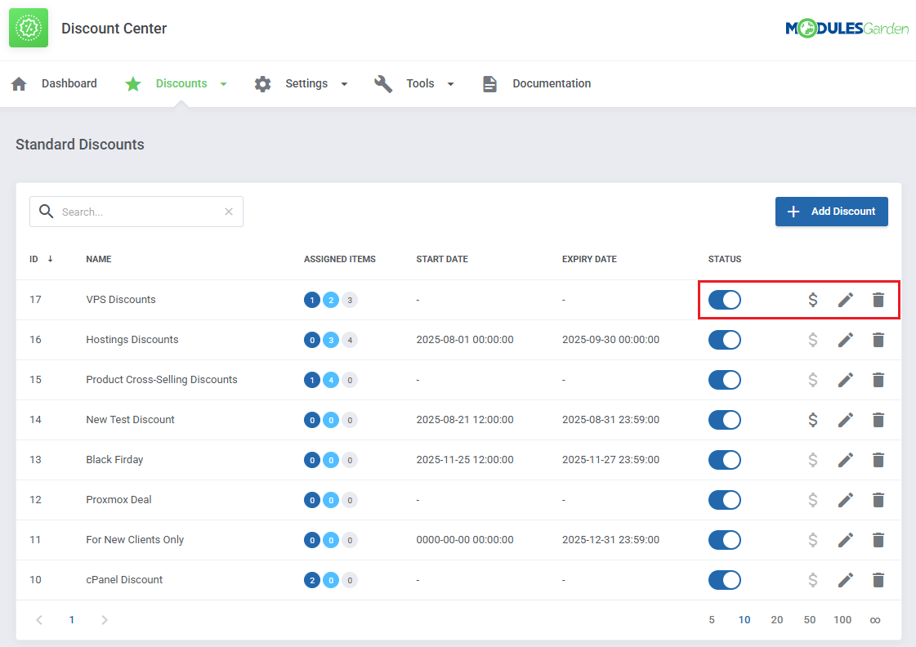Disable the Black Firday discount
This screenshot has height=647, width=916.
725,460
